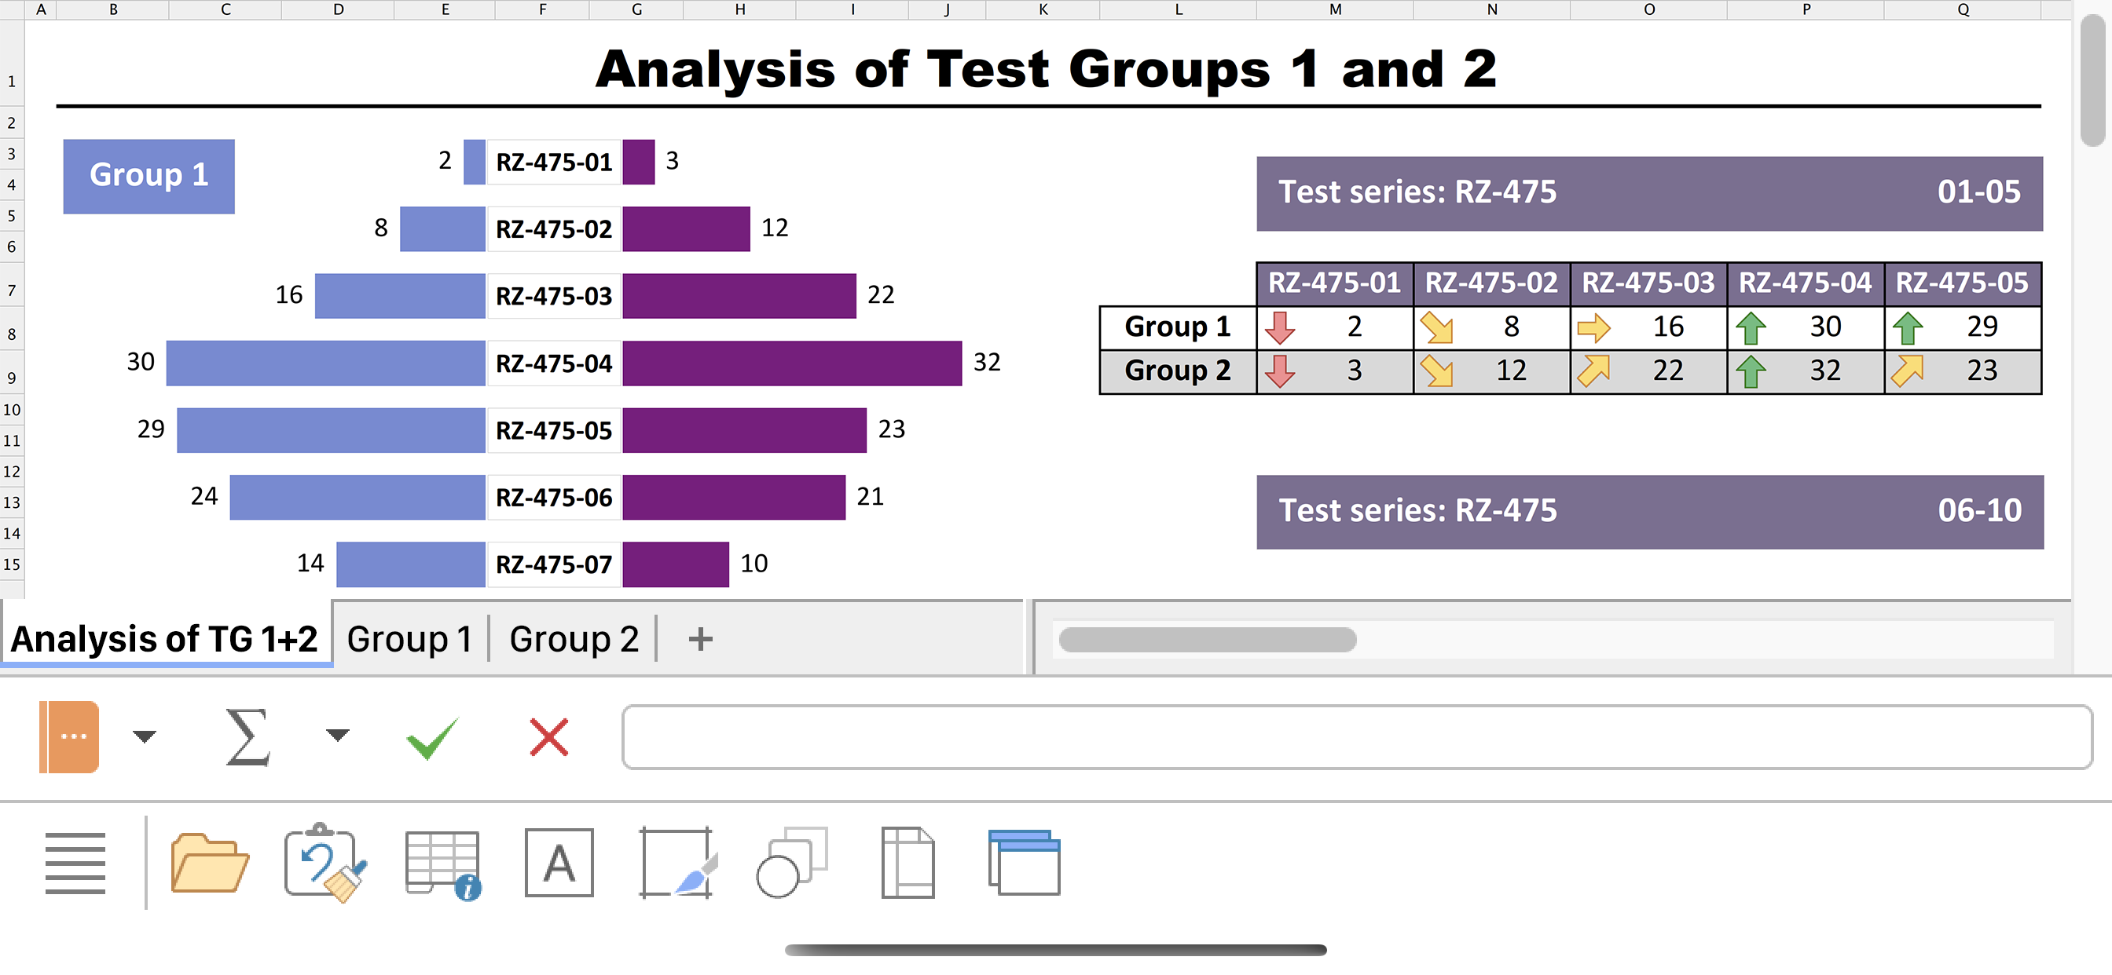Open the orange function wizard button
Screen dimensions: 2112x975
[69, 736]
